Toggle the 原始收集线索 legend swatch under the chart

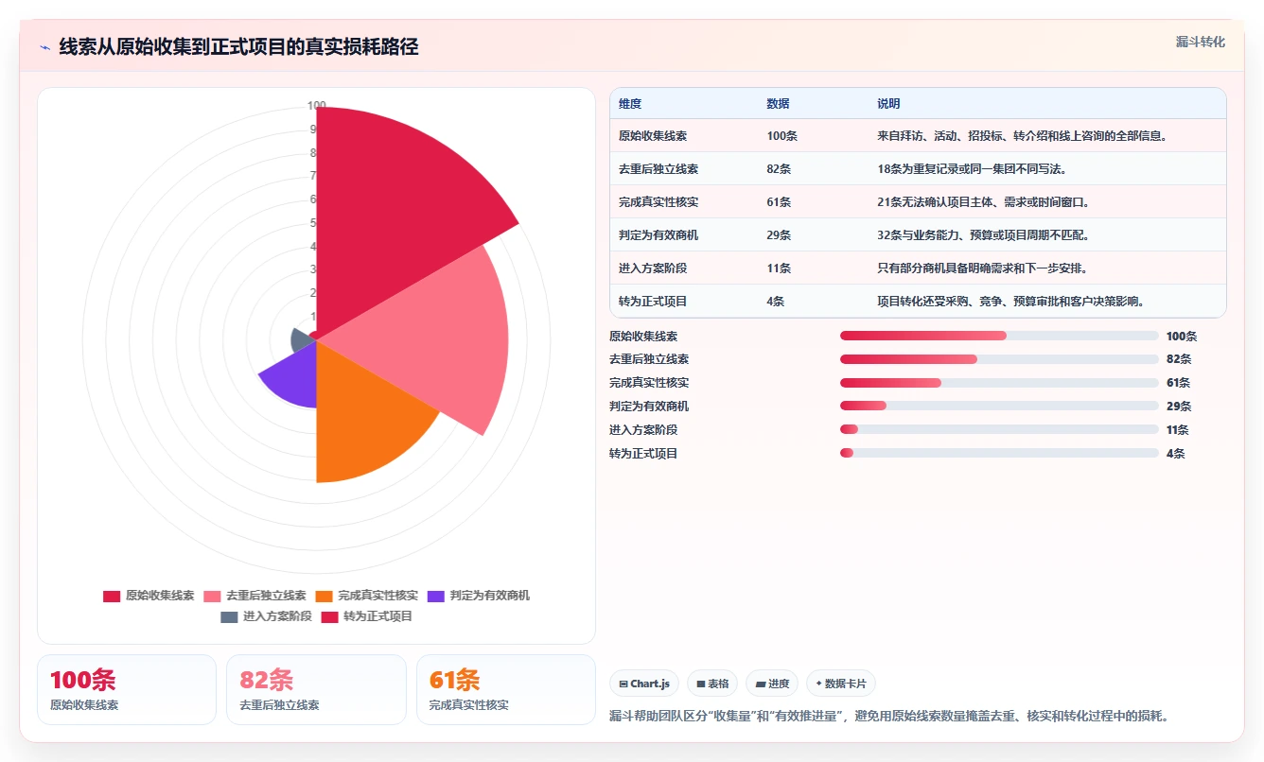click(x=112, y=596)
